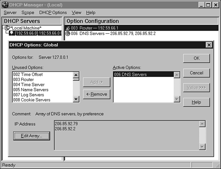This screenshot has height=169, width=221.
Task: Select 002 Time Offset in Unused Options
Action: (43, 74)
